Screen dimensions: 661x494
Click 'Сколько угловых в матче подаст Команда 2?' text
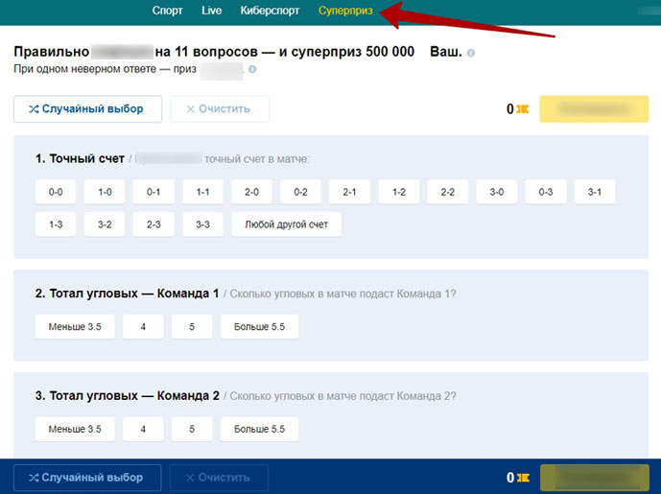tap(342, 396)
